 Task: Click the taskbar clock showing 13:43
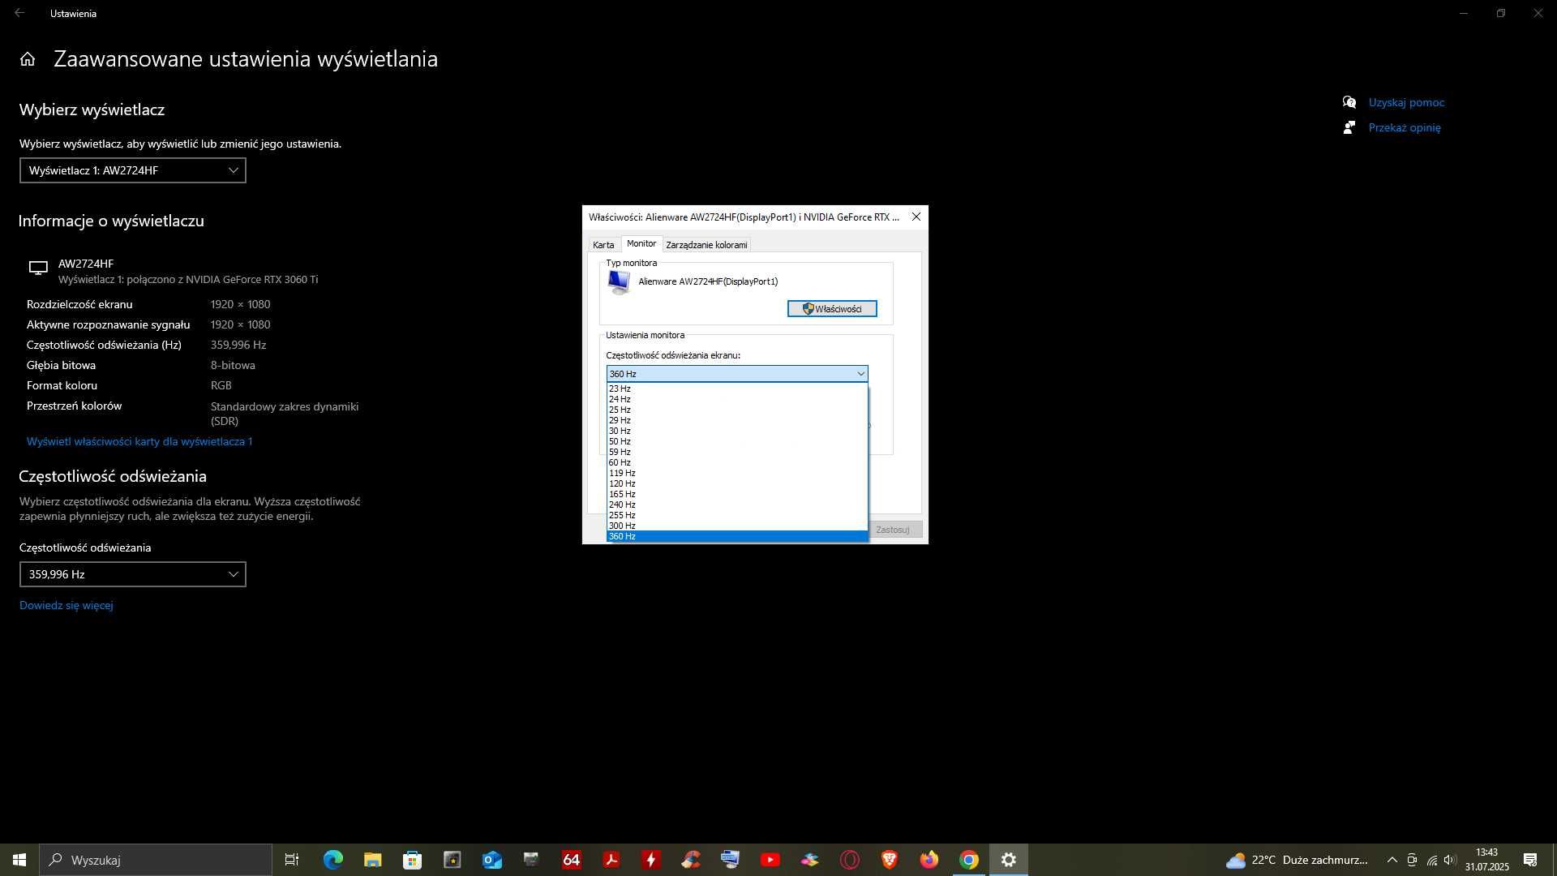[x=1486, y=860]
